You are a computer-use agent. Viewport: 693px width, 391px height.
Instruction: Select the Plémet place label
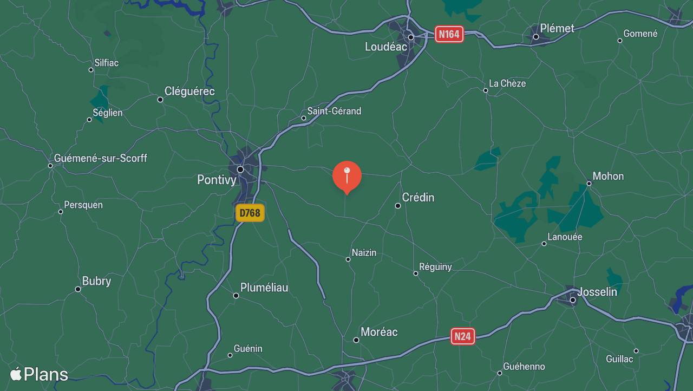pos(557,29)
